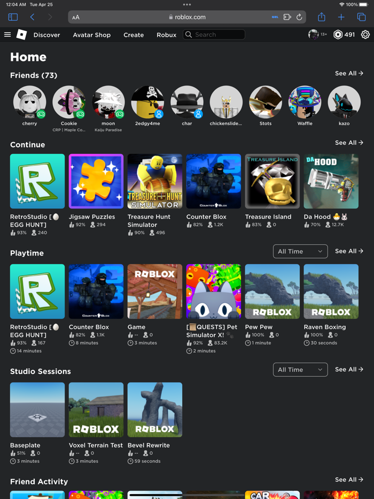374x499 pixels.
Task: Open friend char's avatar
Action: [x=187, y=102]
